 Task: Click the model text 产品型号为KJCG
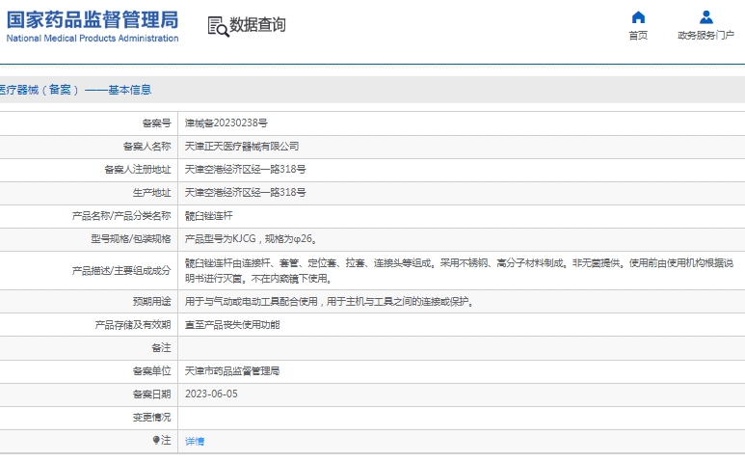220,238
